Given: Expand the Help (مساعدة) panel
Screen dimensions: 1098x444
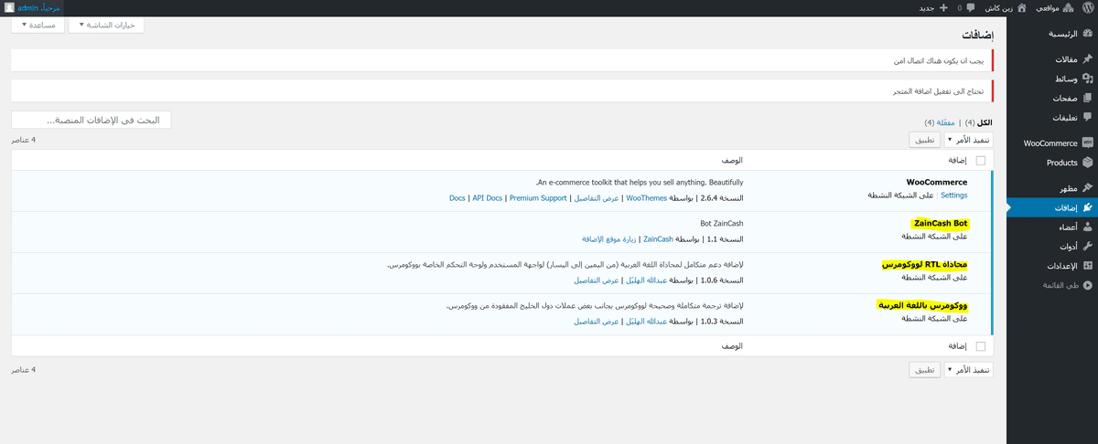Looking at the screenshot, I should [38, 25].
